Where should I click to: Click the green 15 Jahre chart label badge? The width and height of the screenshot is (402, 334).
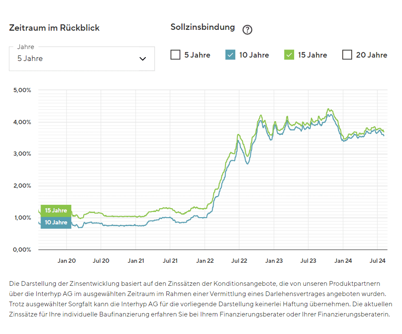click(55, 210)
